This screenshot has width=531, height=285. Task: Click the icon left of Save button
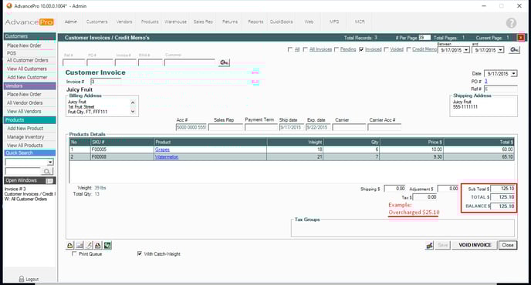[429, 246]
